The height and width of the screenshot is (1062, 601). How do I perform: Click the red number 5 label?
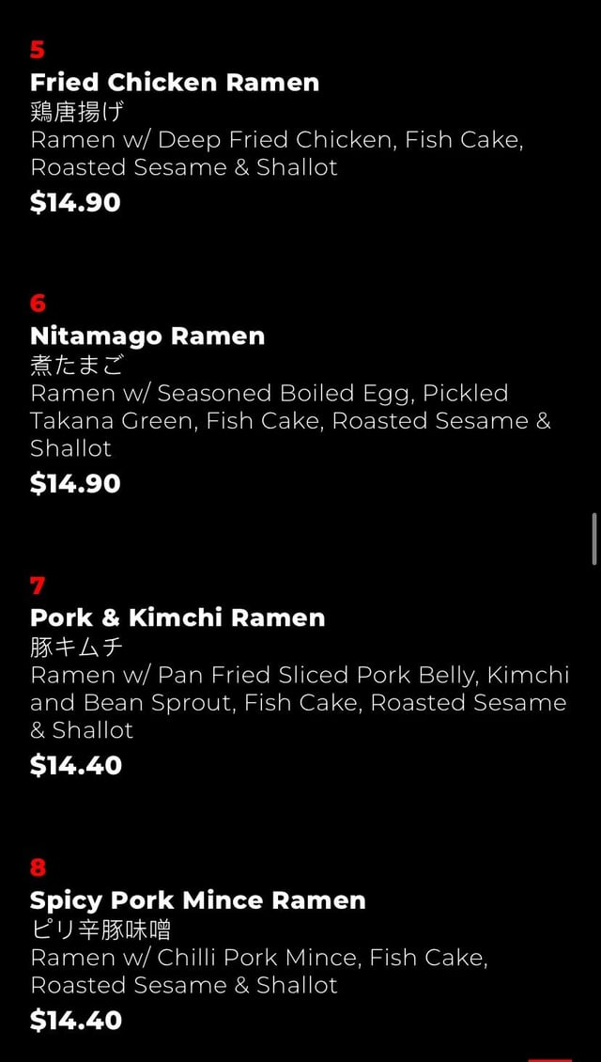click(38, 50)
